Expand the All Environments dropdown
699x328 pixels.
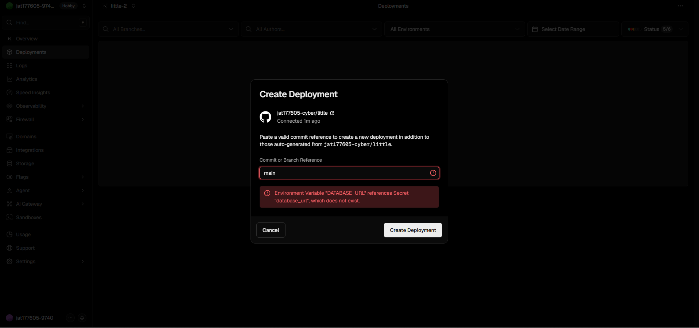454,29
